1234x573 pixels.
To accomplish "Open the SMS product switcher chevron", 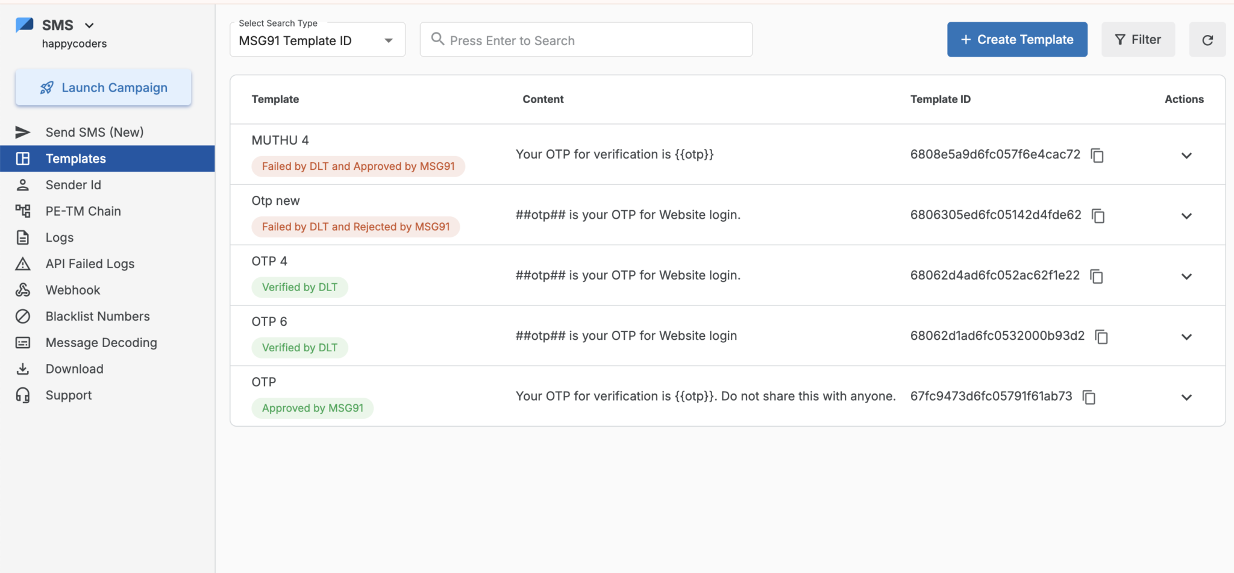I will point(89,25).
